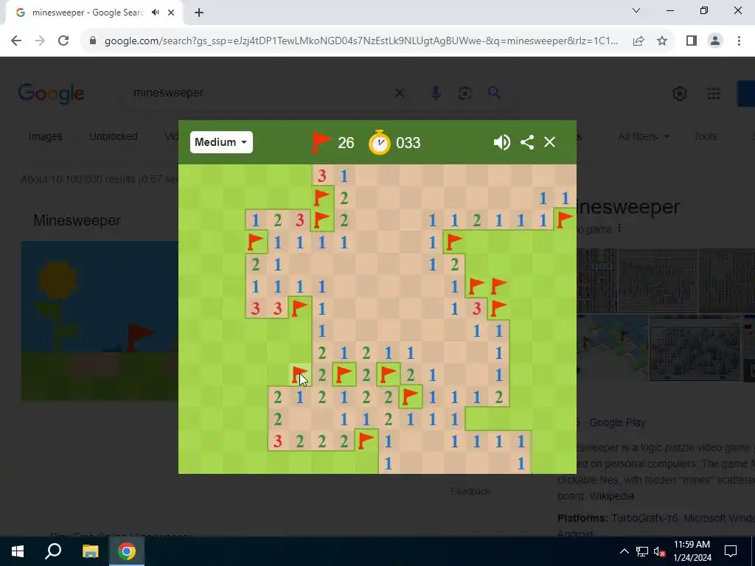The width and height of the screenshot is (755, 566).
Task: Toggle Chrome side panel
Action: 692,41
